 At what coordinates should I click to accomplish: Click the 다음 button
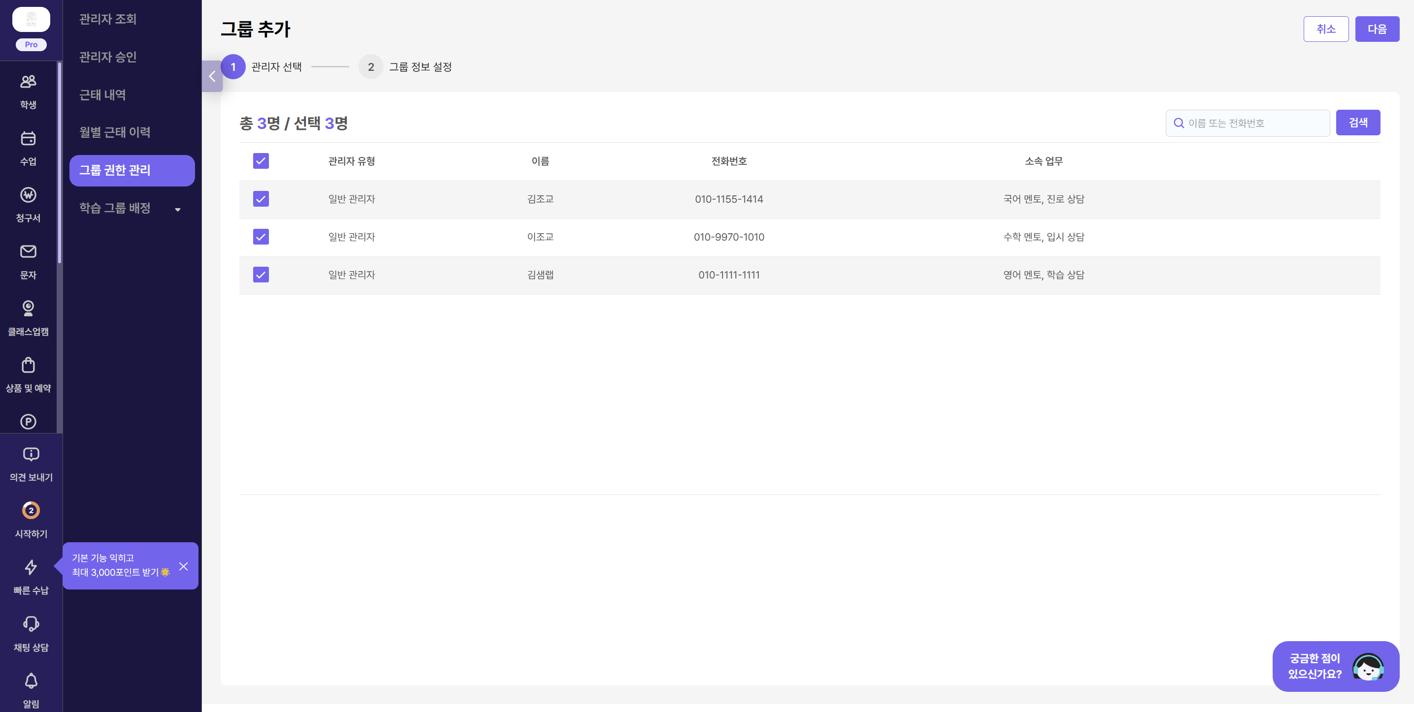[x=1377, y=29]
